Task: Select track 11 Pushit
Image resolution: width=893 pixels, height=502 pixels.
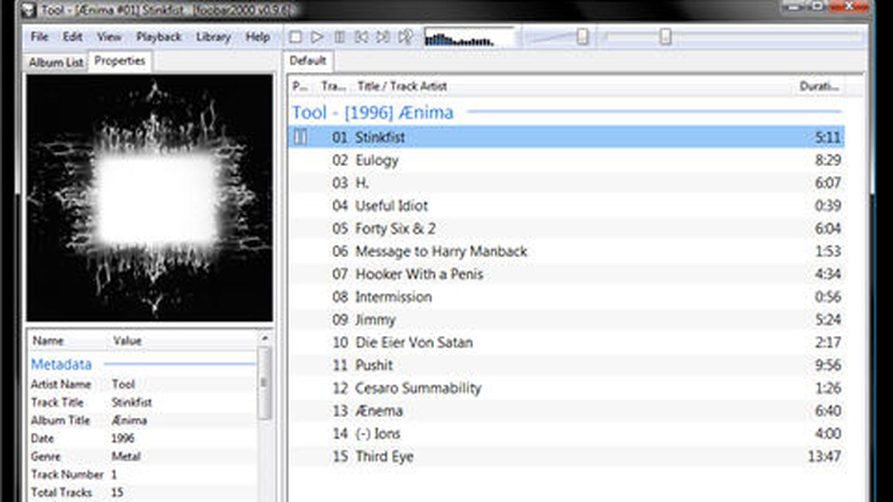Action: tap(566, 365)
